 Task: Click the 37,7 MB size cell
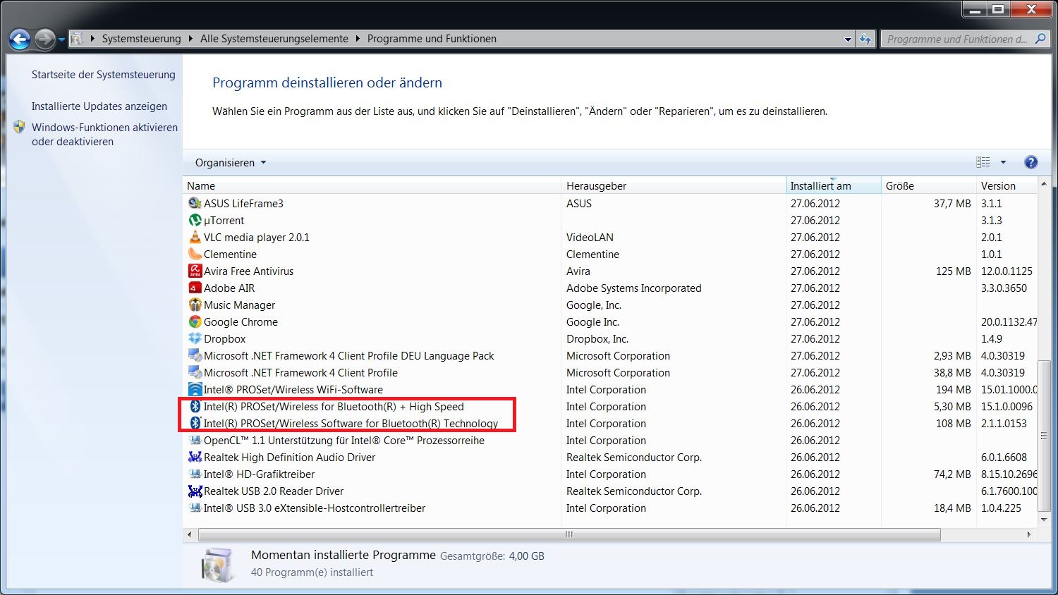952,203
